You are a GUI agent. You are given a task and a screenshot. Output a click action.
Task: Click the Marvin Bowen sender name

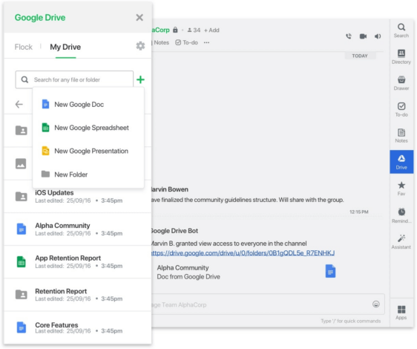point(170,189)
